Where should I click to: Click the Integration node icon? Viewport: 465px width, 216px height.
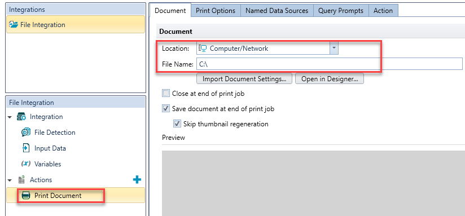22,117
